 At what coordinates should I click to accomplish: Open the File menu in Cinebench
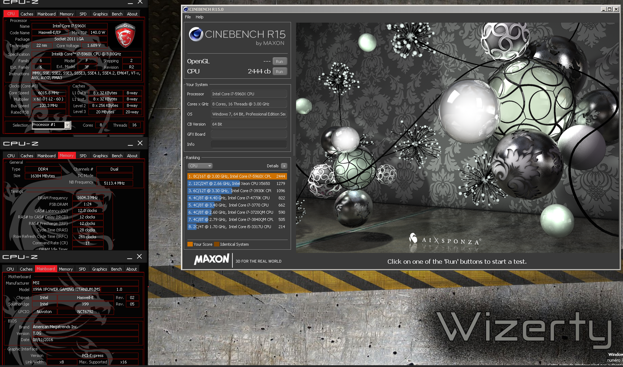coord(188,17)
